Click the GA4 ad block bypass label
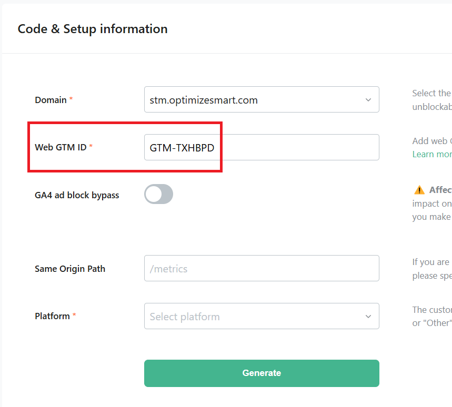 coord(77,195)
